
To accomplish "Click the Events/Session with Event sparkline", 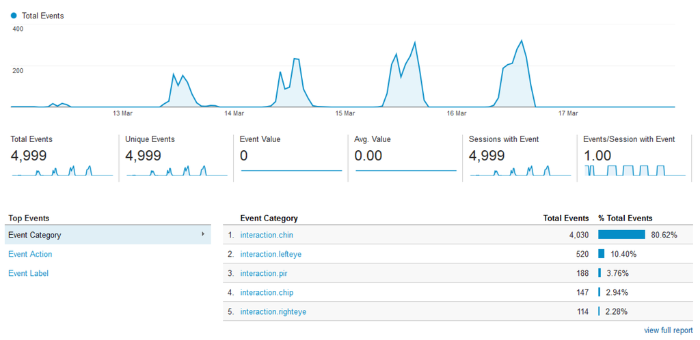I will click(x=634, y=169).
